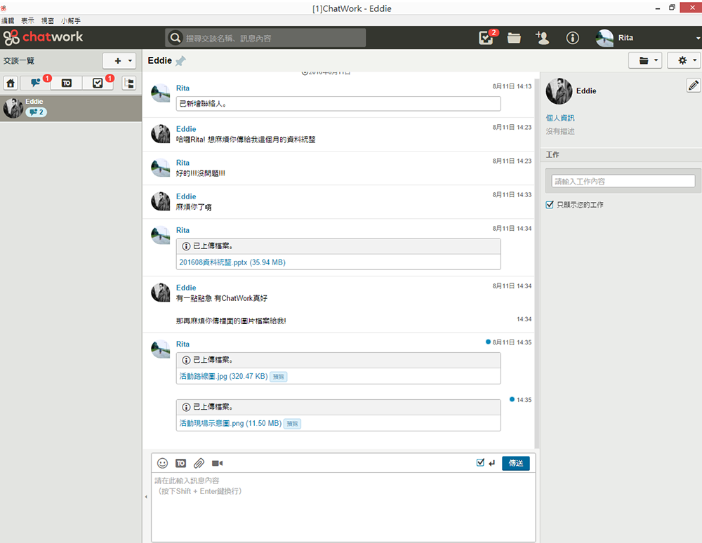
Task: Open the category tree icon in sidebar
Action: (x=129, y=83)
